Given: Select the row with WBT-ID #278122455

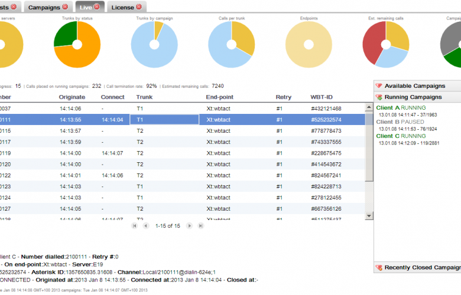Looking at the screenshot, I should coord(182,198).
